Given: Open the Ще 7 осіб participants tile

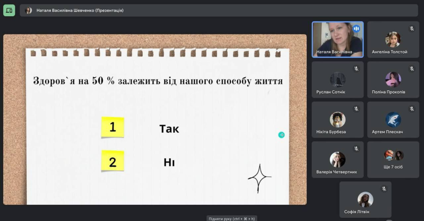Looking at the screenshot, I should coord(393,160).
